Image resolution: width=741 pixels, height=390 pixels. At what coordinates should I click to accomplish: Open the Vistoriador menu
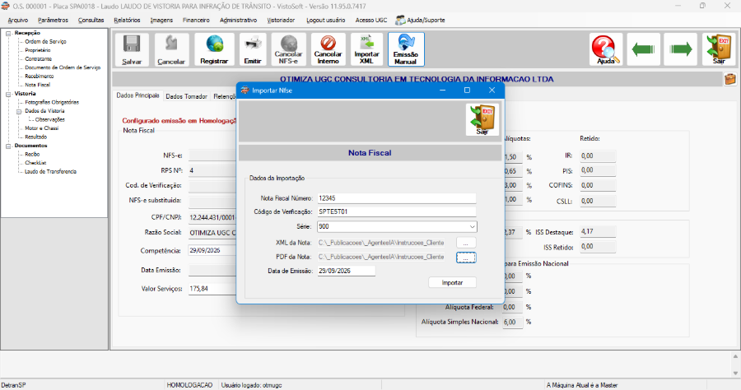(x=281, y=21)
